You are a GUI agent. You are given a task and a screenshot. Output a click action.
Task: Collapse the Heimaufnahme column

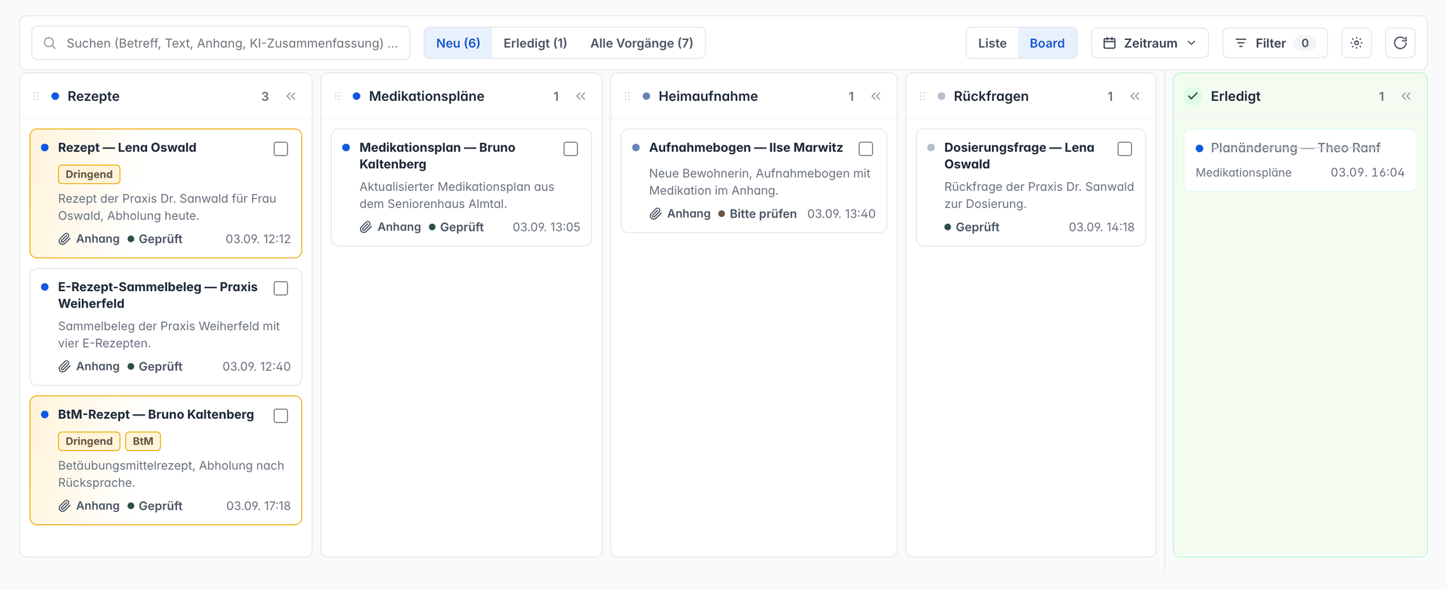point(876,96)
